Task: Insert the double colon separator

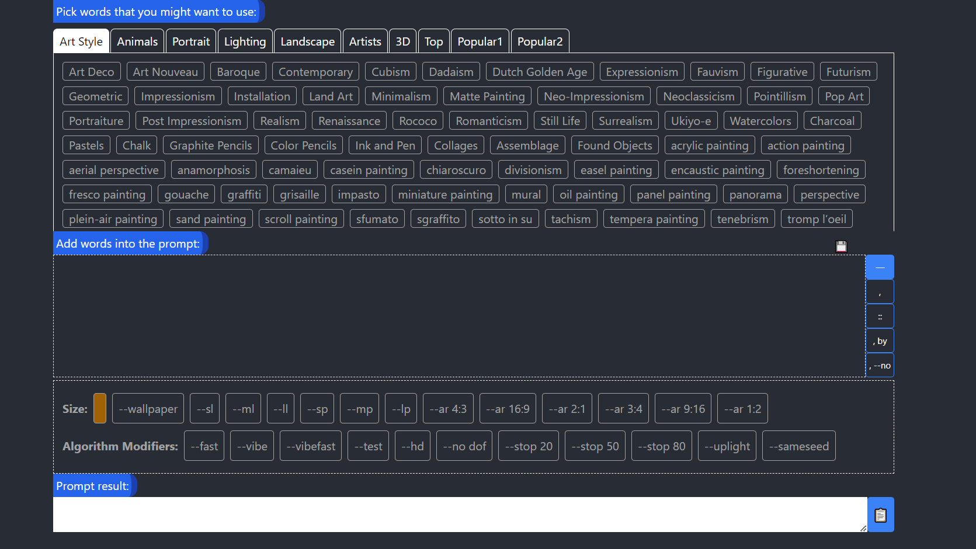Action: [x=880, y=317]
